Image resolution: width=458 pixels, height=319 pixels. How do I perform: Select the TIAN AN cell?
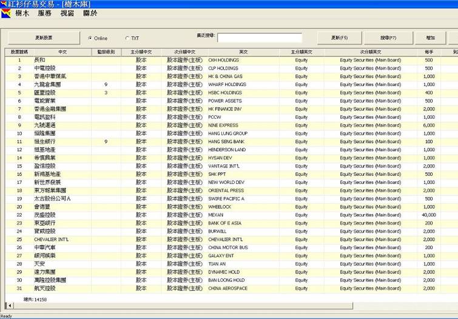coord(243,264)
